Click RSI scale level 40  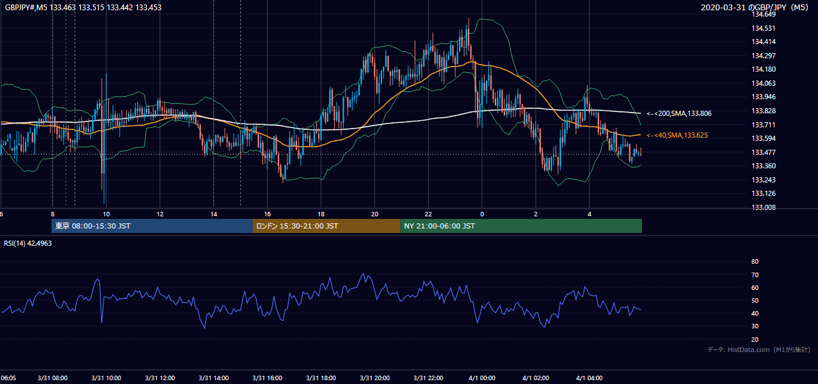pos(755,313)
